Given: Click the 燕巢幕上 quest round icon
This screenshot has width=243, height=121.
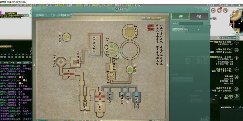Looking at the screenshot, I should tap(236, 70).
